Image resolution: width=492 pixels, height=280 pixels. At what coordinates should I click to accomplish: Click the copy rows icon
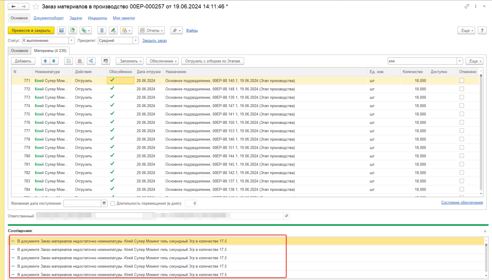[x=68, y=61]
